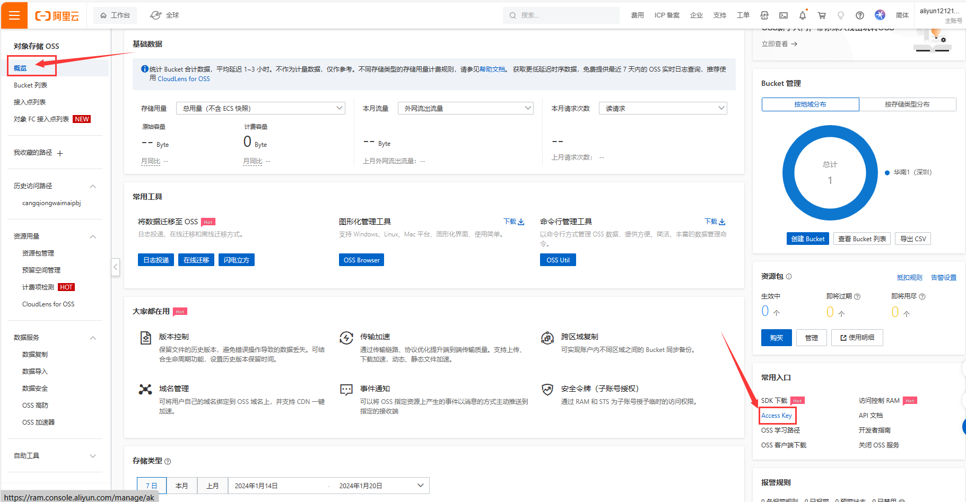Open the ICP 备案 top menu
Screen dimensions: 966x502
tap(667, 15)
